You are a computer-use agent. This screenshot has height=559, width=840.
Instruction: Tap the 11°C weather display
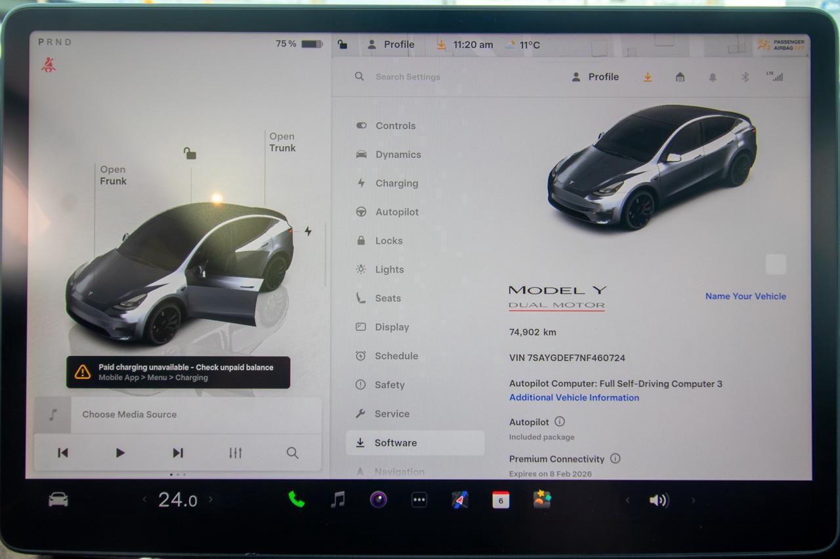click(x=522, y=45)
